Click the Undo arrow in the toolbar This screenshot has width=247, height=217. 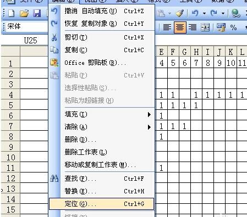click(195, 13)
